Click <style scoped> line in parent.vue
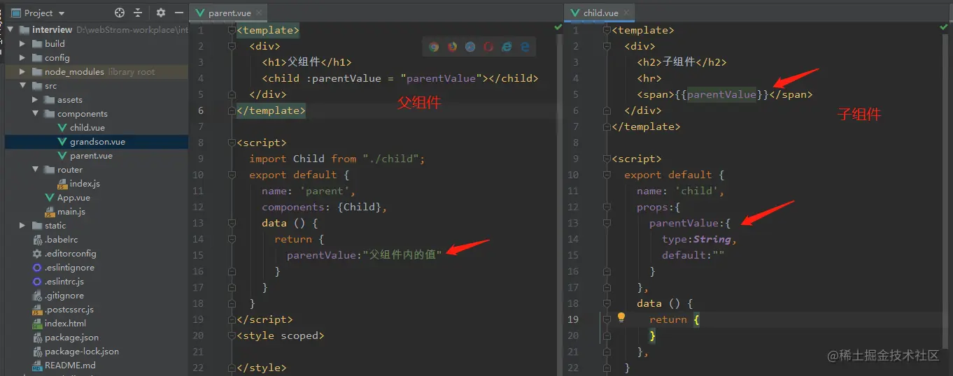The width and height of the screenshot is (953, 376). click(281, 335)
